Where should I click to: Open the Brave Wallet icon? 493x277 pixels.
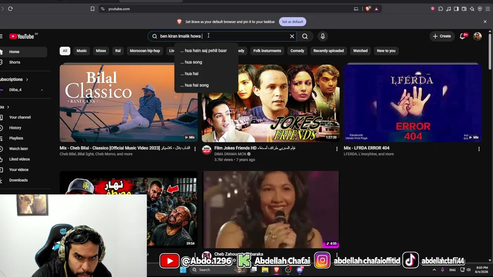coord(464,9)
